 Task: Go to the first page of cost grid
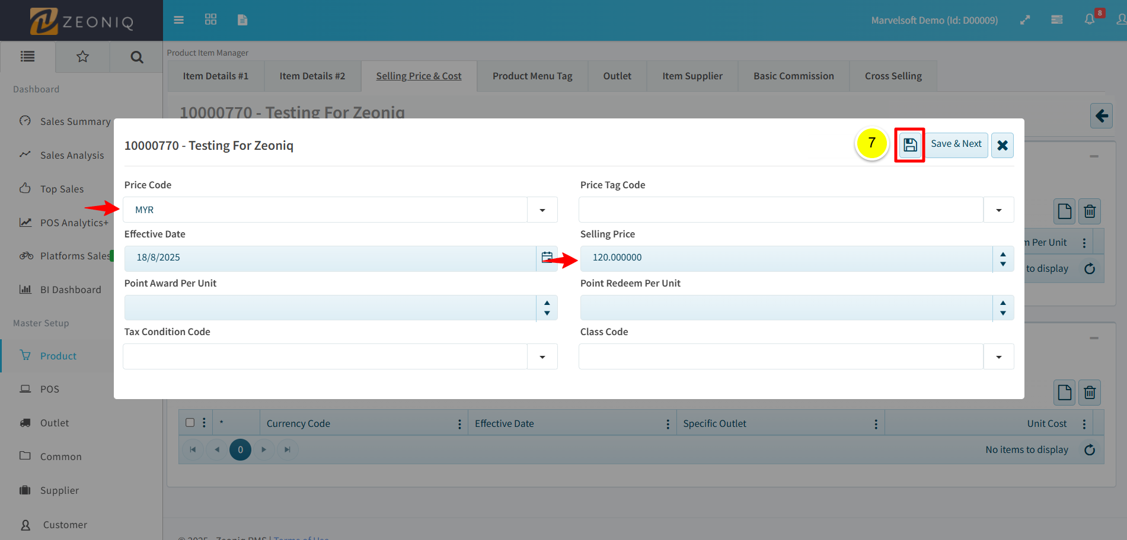(193, 450)
